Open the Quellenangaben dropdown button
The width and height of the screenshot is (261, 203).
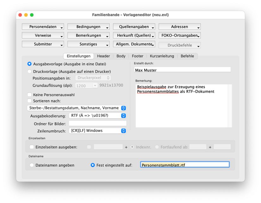(134, 27)
